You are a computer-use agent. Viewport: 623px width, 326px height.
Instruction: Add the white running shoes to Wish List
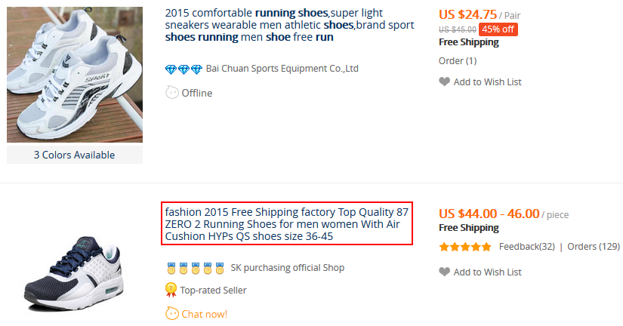point(487,81)
